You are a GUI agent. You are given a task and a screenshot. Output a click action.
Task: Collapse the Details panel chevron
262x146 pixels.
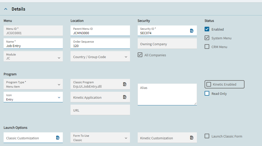point(6,9)
